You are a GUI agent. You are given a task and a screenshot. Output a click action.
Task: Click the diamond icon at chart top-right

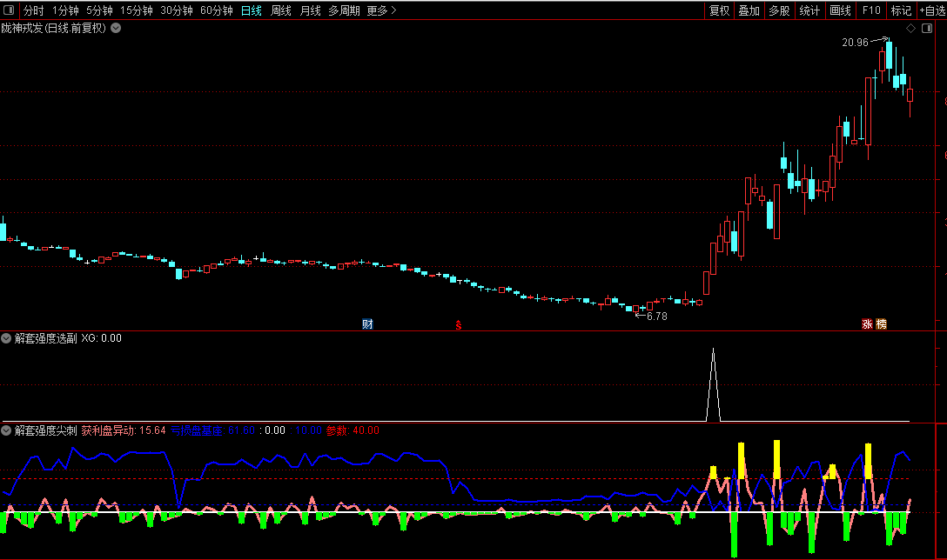click(910, 29)
